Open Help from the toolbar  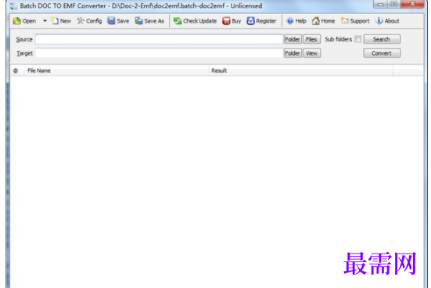point(296,21)
